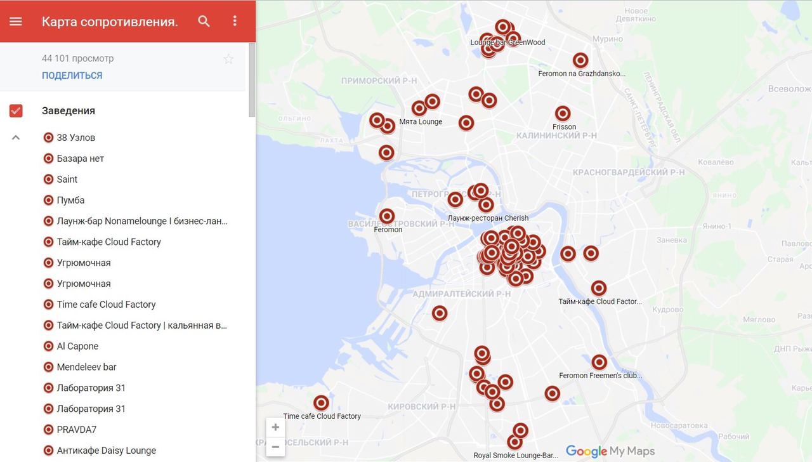Click the Лаунж-ресторан Cherish marker
The height and width of the screenshot is (462, 812).
487,205
